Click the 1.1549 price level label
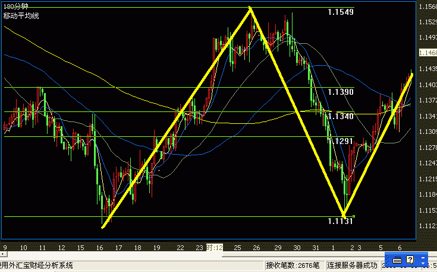Screen dimensions: 437x272 coord(341,12)
